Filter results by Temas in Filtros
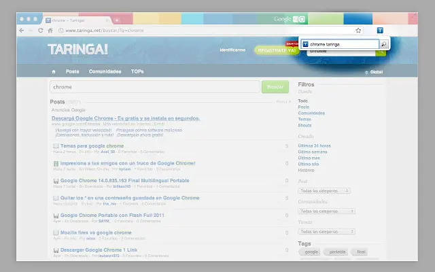The width and height of the screenshot is (435, 272). pos(304,119)
